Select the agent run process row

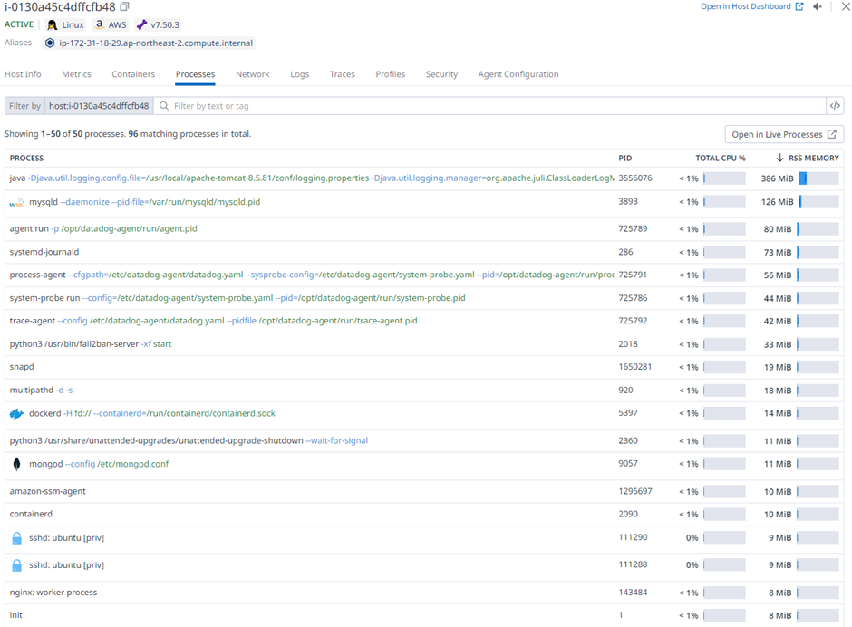pos(424,228)
